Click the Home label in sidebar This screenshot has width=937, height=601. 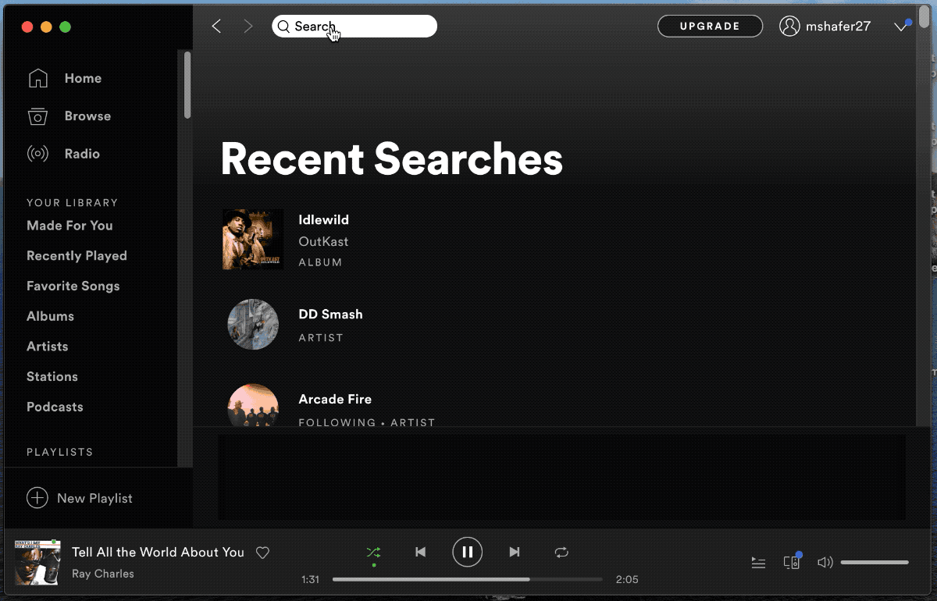[x=83, y=78]
